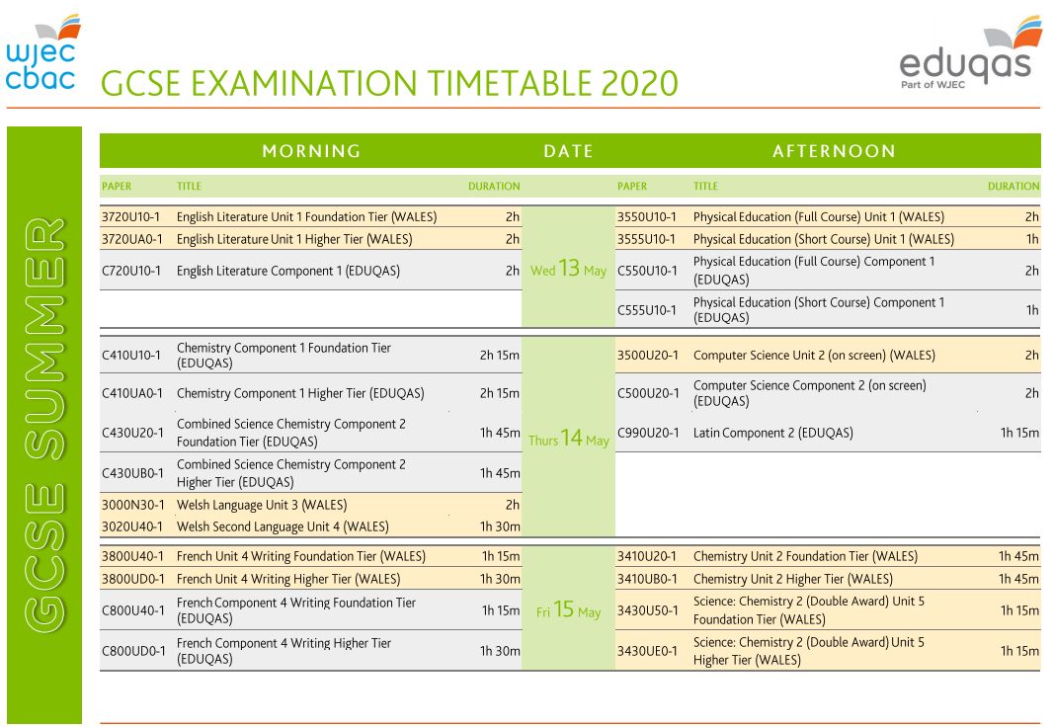The height and width of the screenshot is (728, 1053).
Task: Click paper code 3410U20-1
Action: click(x=647, y=557)
